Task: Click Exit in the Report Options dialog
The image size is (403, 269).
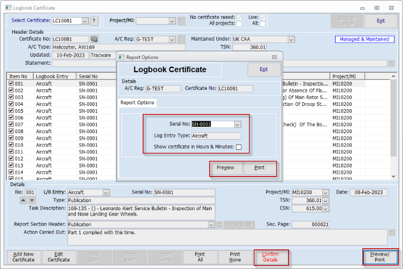Action: pyautogui.click(x=263, y=70)
